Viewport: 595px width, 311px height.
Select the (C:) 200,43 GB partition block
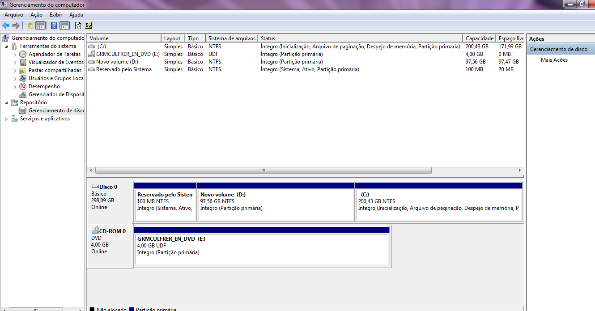tap(439, 202)
